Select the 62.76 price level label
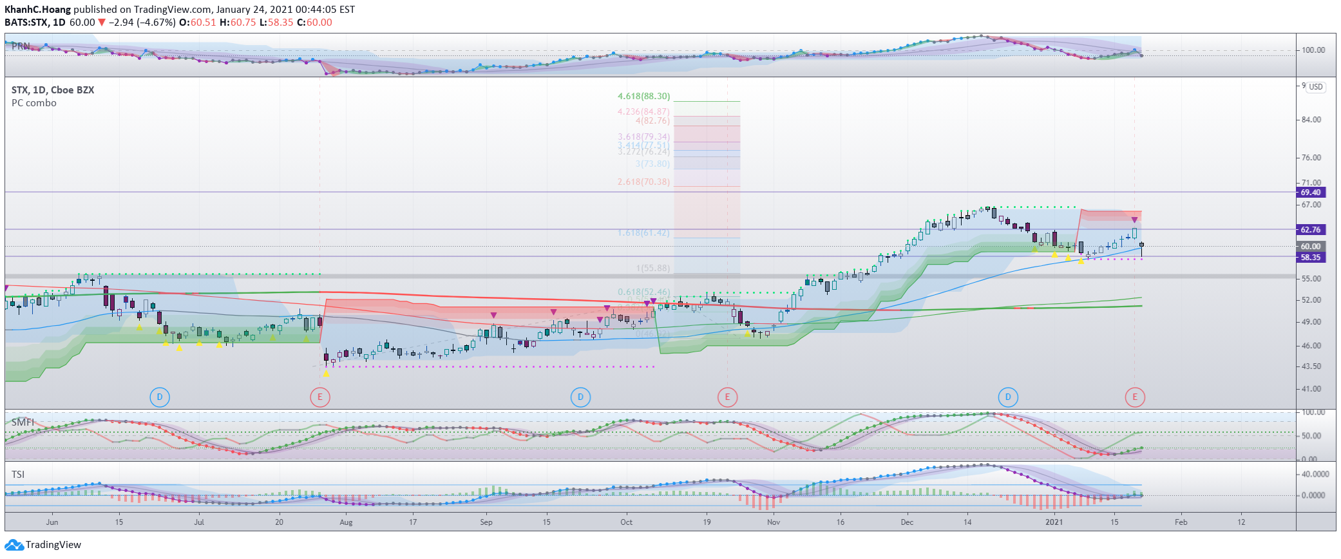 pos(1310,230)
